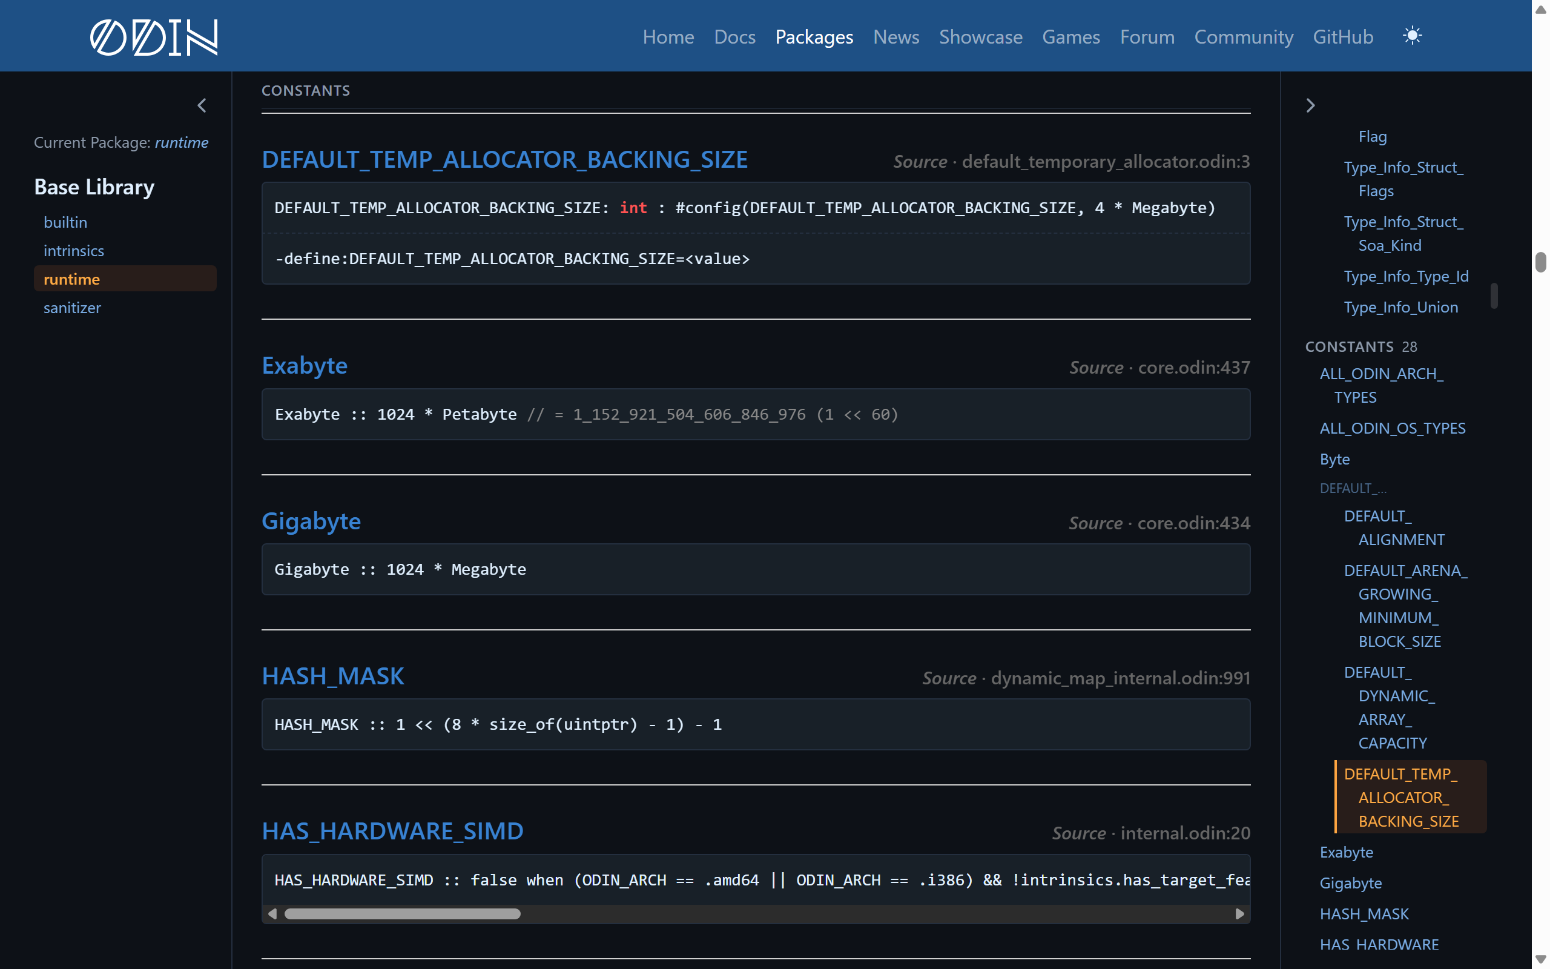Click the page scrollbar up arrow
This screenshot has height=969, width=1550.
coord(1540,9)
